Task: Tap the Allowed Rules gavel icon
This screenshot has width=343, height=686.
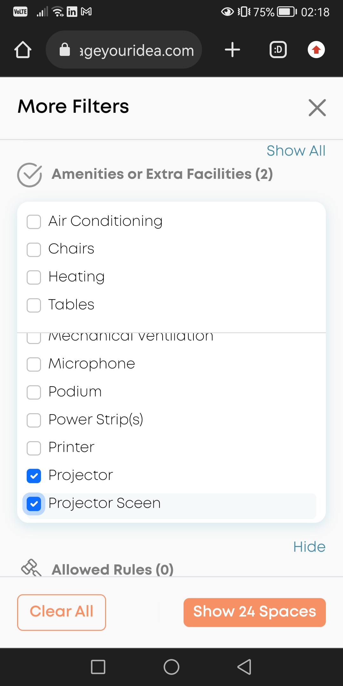Action: tap(31, 568)
